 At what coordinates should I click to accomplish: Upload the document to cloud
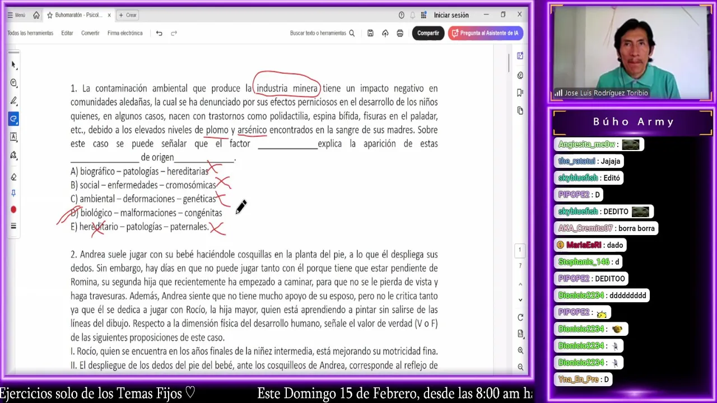pyautogui.click(x=385, y=33)
